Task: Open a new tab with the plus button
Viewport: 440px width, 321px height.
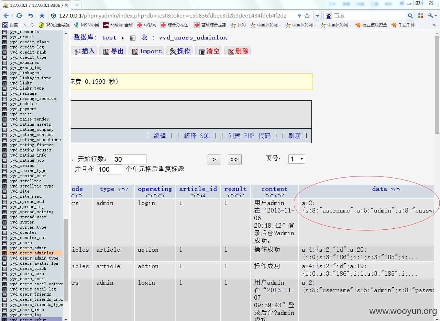Action: coord(77,5)
